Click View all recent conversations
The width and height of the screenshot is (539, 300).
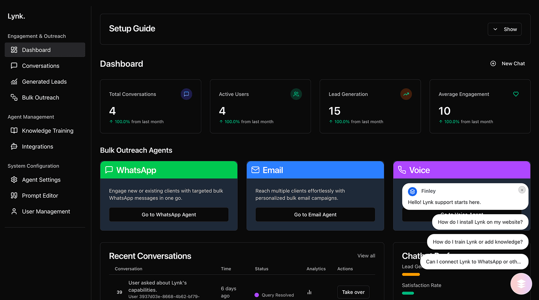[x=366, y=256]
